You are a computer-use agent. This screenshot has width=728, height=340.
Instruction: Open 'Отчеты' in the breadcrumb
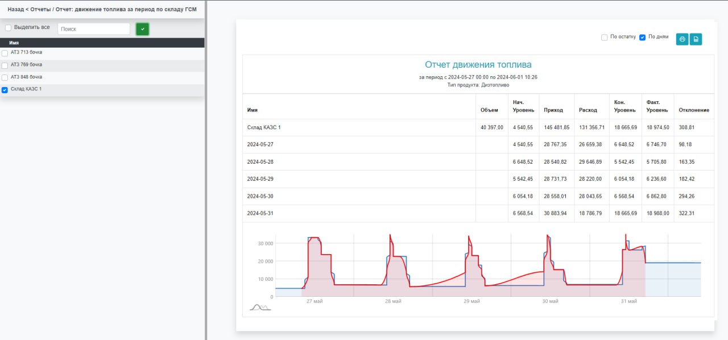[x=40, y=10]
